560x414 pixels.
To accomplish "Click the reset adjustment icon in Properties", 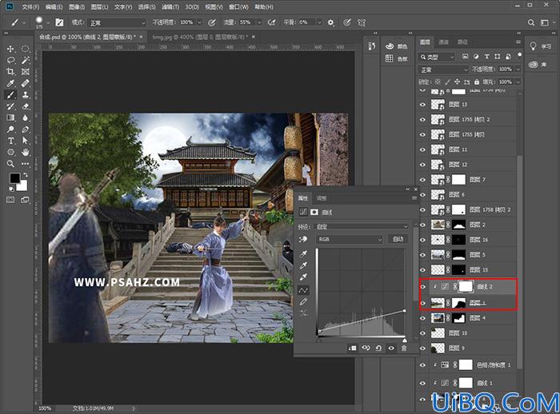I will pyautogui.click(x=378, y=348).
